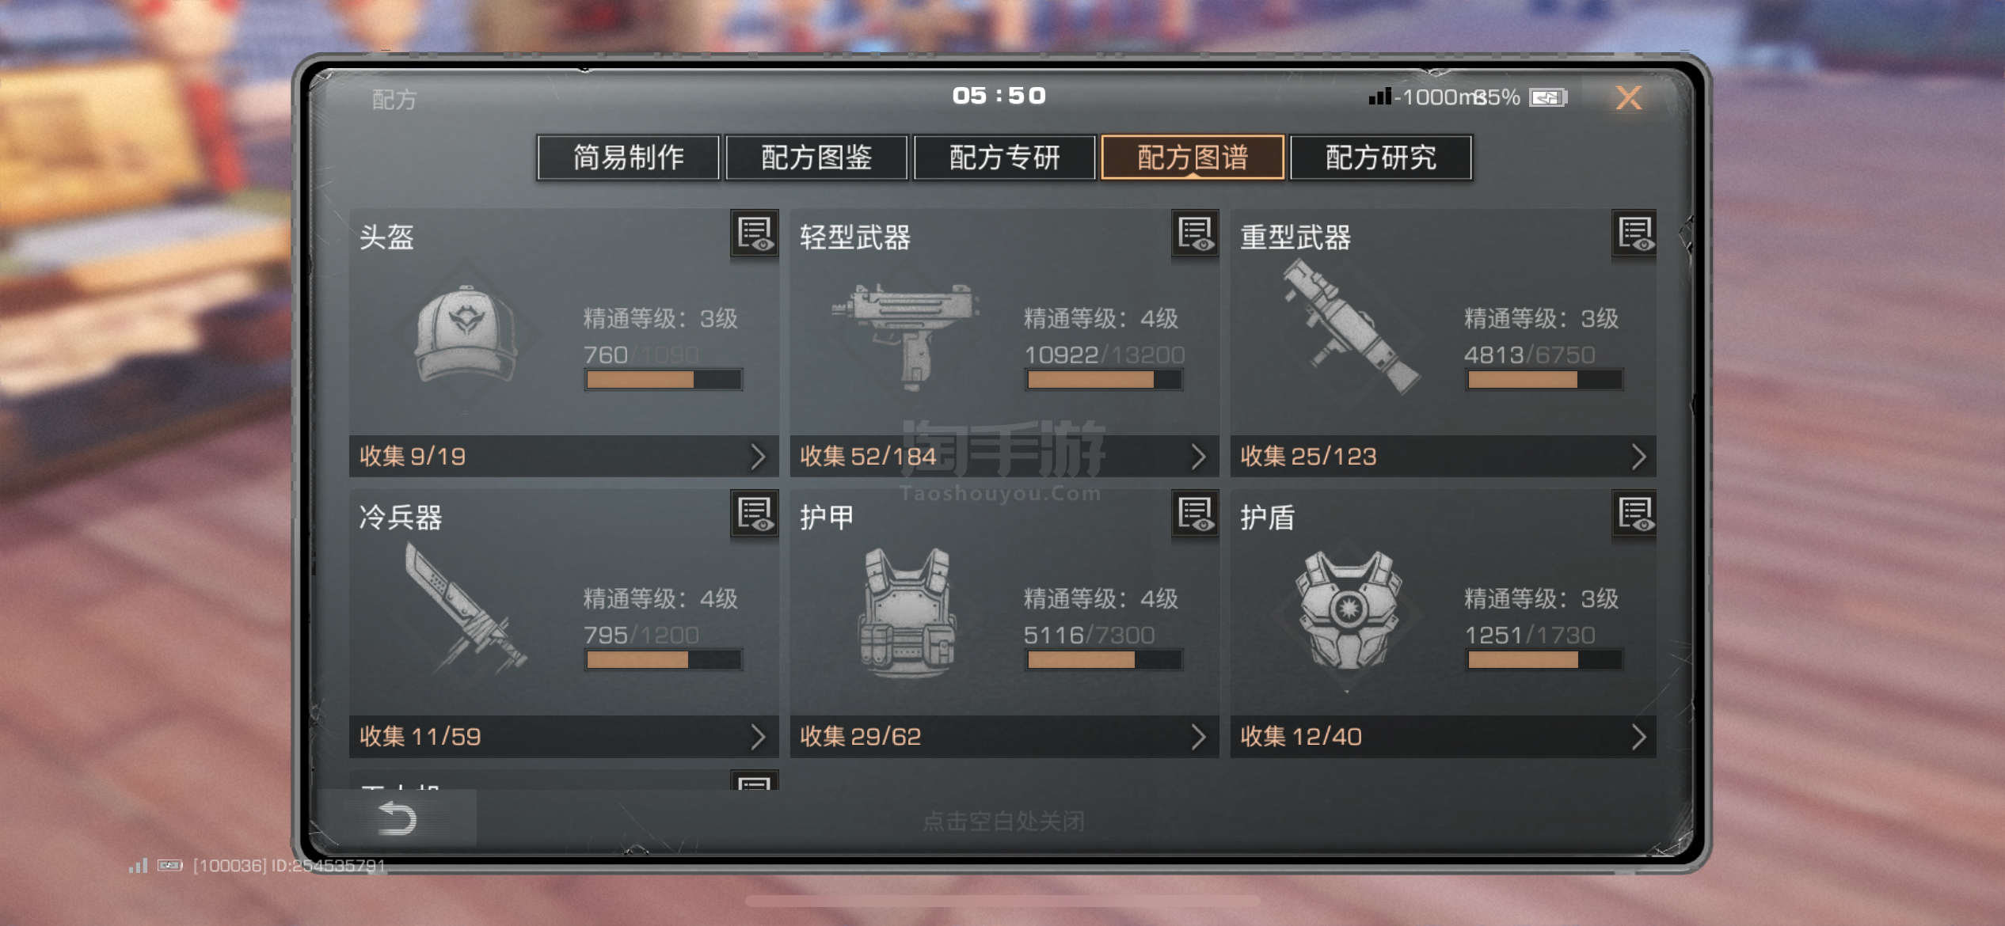Select the armor vest (护甲) image

tap(907, 613)
